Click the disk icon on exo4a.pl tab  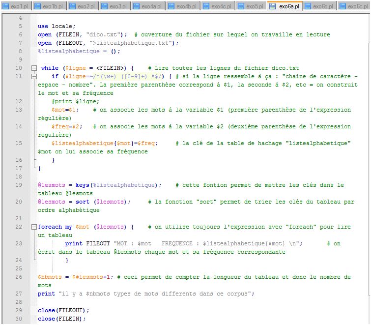[136, 6]
